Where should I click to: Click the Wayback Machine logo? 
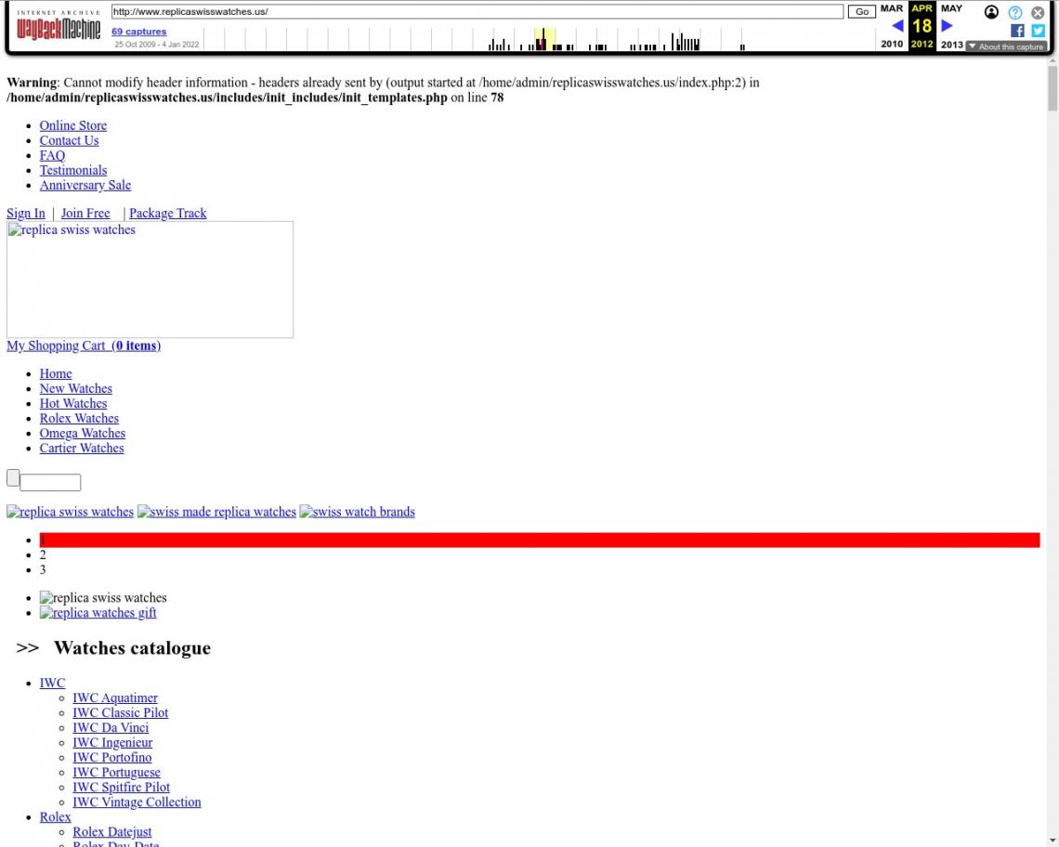[59, 26]
